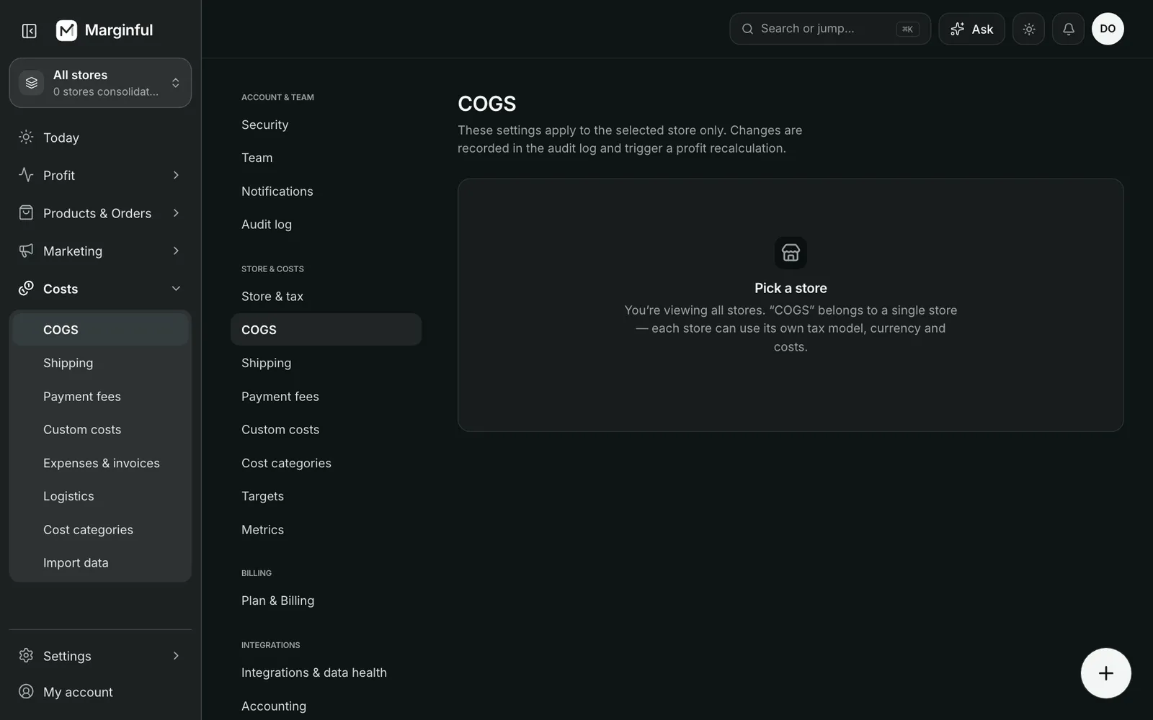
Task: Click the Products & Orders bag icon
Action: pos(26,212)
